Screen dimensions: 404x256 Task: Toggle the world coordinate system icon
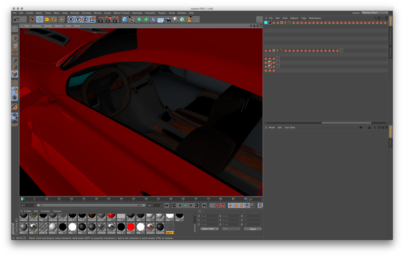click(92, 19)
